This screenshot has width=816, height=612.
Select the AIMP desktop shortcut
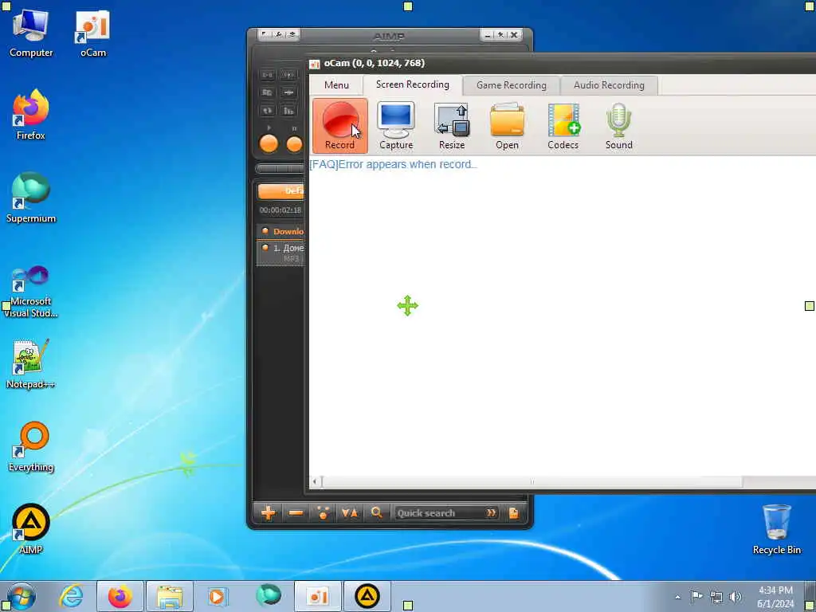coord(31,529)
